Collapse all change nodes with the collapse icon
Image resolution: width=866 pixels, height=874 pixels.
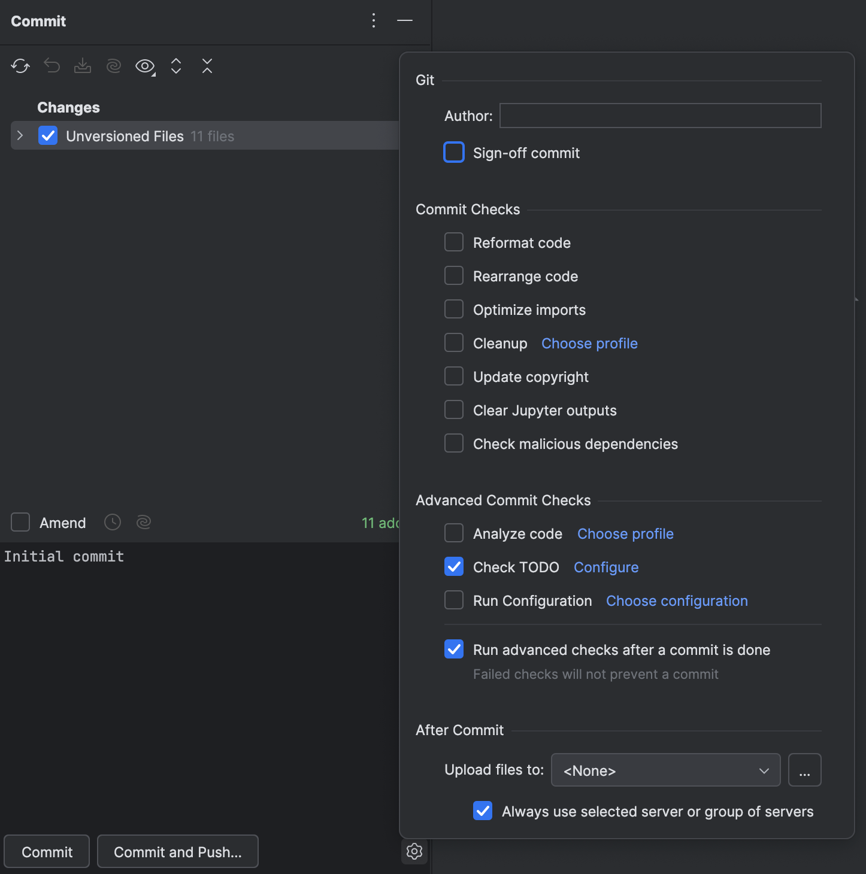click(207, 66)
